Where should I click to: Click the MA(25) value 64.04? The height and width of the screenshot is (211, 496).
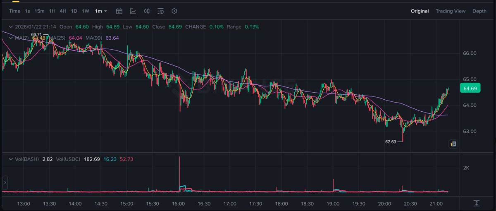(76, 38)
